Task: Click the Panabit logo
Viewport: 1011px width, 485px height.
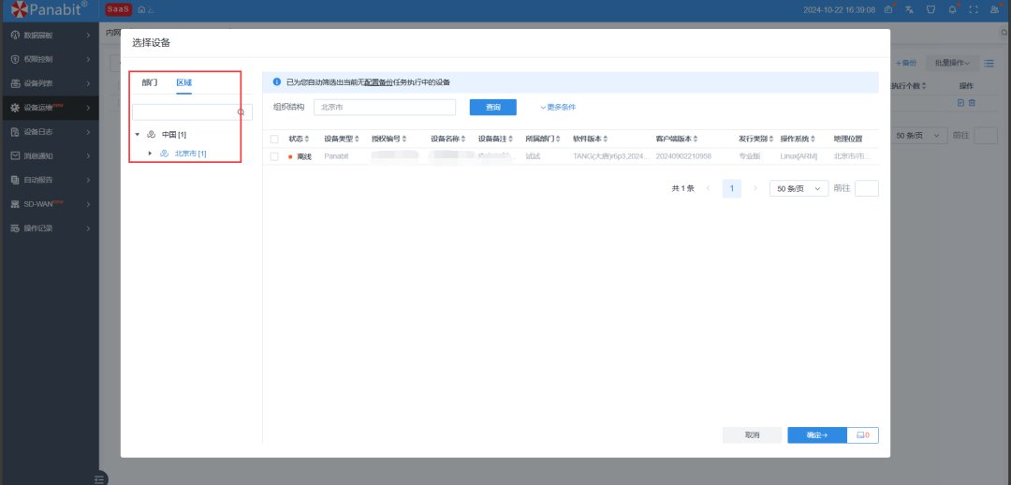Action: [49, 9]
